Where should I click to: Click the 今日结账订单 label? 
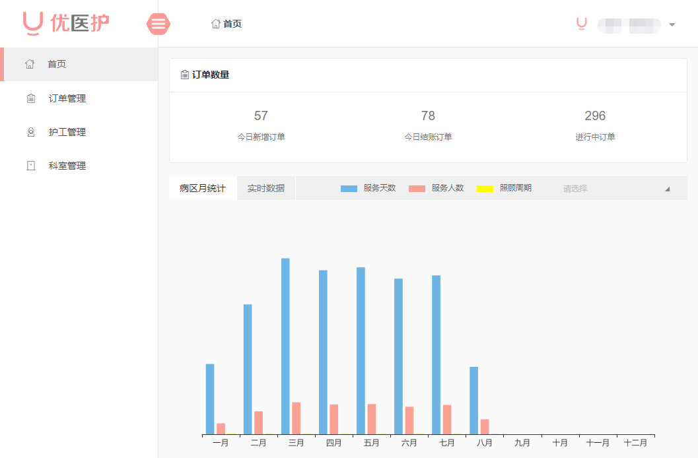[x=428, y=137]
